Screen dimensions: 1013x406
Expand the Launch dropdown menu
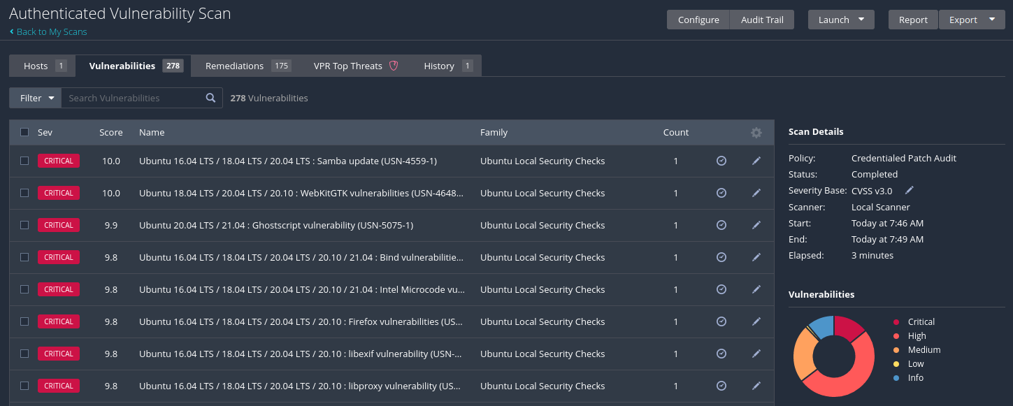click(x=841, y=20)
